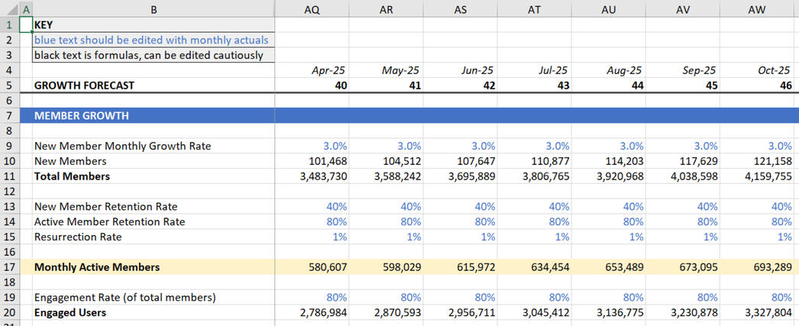Select the column AQ header
This screenshot has height=326, width=799.
tap(312, 8)
